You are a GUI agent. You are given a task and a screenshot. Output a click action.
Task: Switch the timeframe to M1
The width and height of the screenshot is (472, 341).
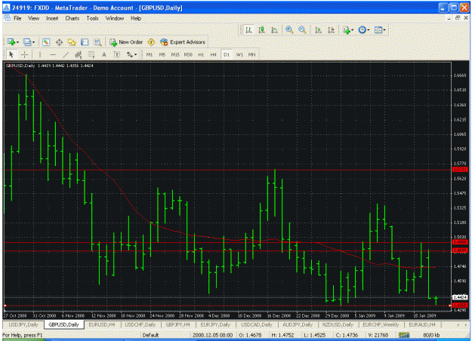(x=150, y=54)
